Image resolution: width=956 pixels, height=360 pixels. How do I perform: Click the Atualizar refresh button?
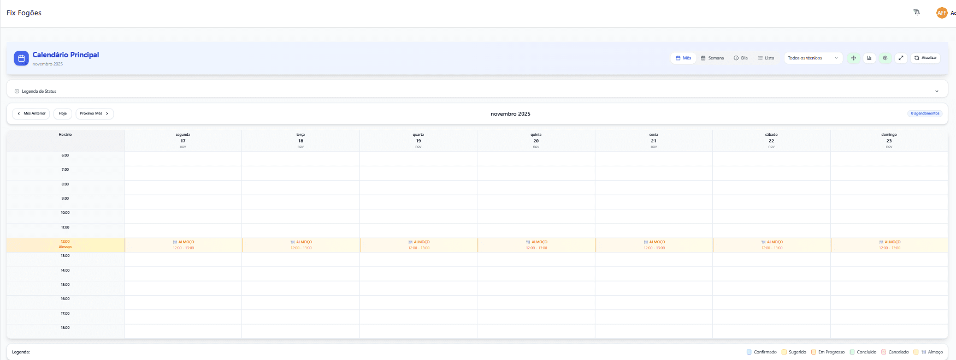point(925,58)
